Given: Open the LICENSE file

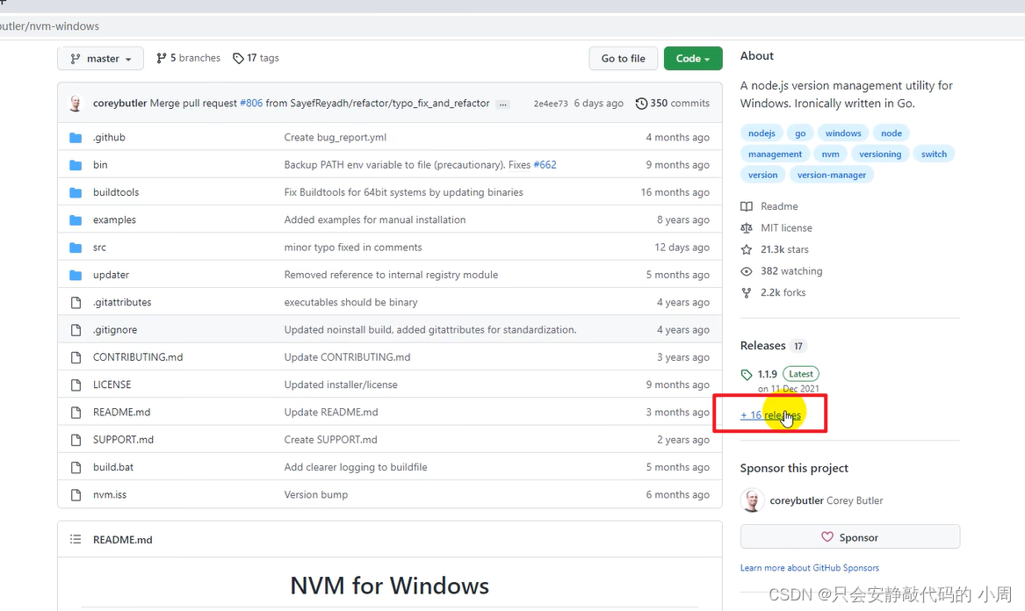Looking at the screenshot, I should [112, 384].
